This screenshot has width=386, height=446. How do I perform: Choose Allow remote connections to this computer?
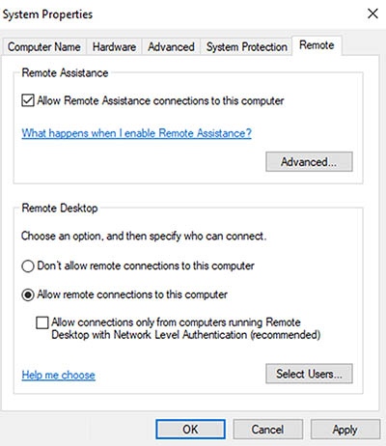[x=28, y=294]
